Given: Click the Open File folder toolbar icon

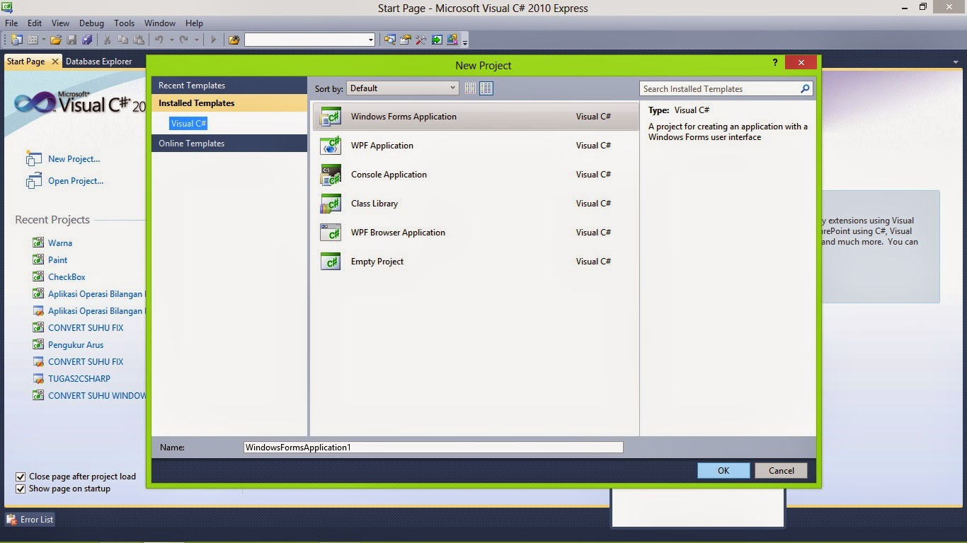Looking at the screenshot, I should coord(56,40).
